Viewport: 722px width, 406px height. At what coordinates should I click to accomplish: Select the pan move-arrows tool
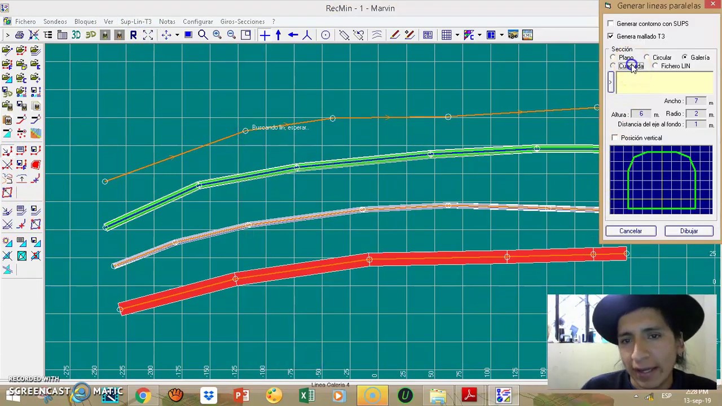coord(166,35)
